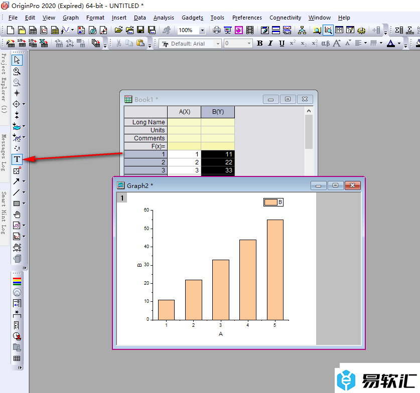
Task: Click the Long Name row label
Action: [146, 122]
